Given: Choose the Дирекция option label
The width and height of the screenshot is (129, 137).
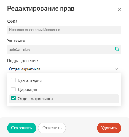Looking at the screenshot, I should (x=27, y=90).
